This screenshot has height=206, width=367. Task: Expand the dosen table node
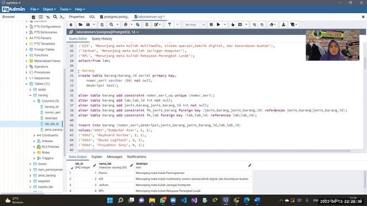[30, 164]
